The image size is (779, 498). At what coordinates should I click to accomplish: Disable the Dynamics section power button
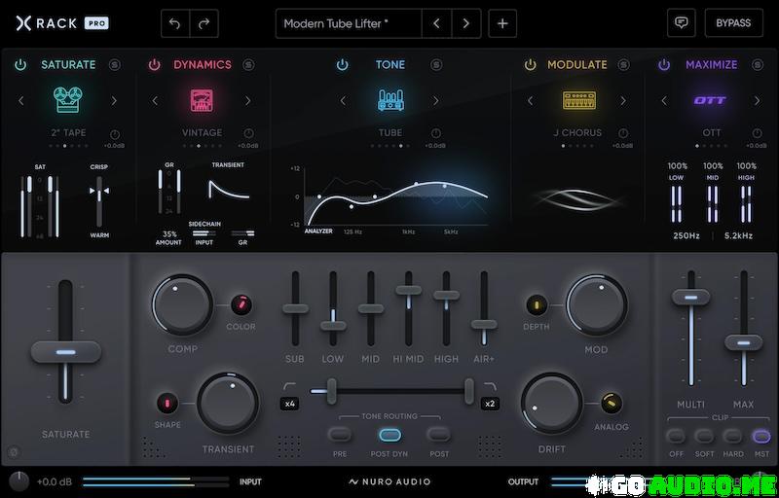click(x=154, y=65)
